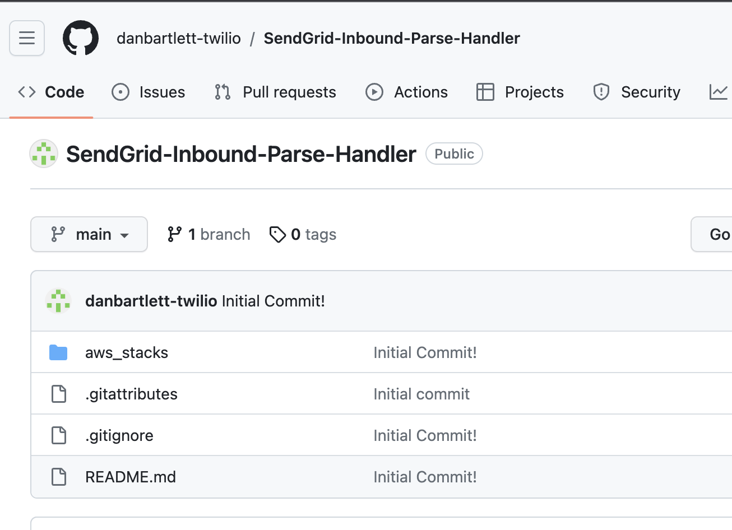This screenshot has height=530, width=732.
Task: Click the branch icon beside 1 branch
Action: point(174,234)
